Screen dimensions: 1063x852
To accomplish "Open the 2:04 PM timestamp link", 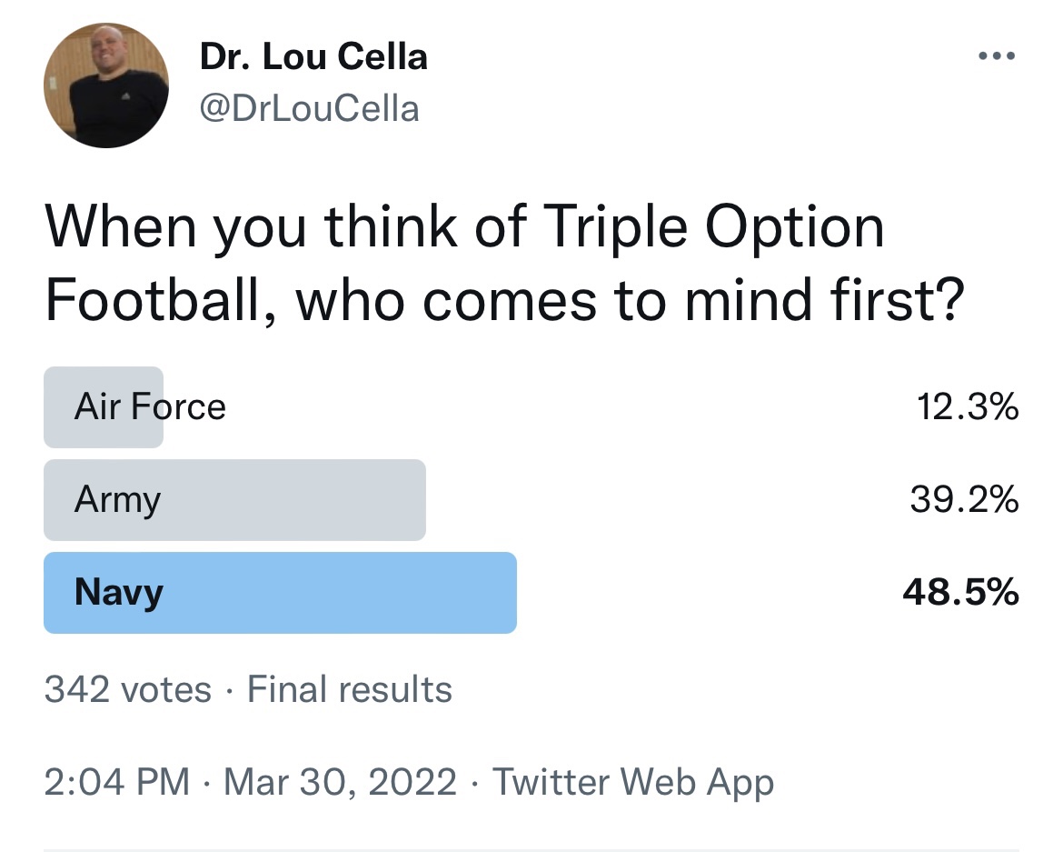I will pyautogui.click(x=116, y=781).
